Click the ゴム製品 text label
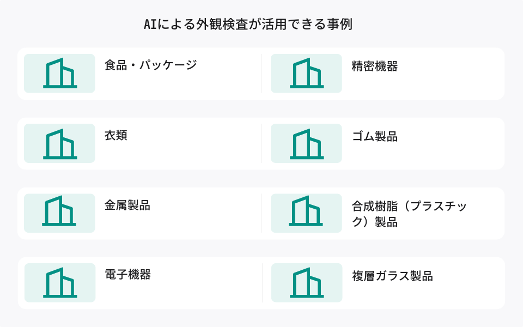The height and width of the screenshot is (327, 523). (x=375, y=136)
